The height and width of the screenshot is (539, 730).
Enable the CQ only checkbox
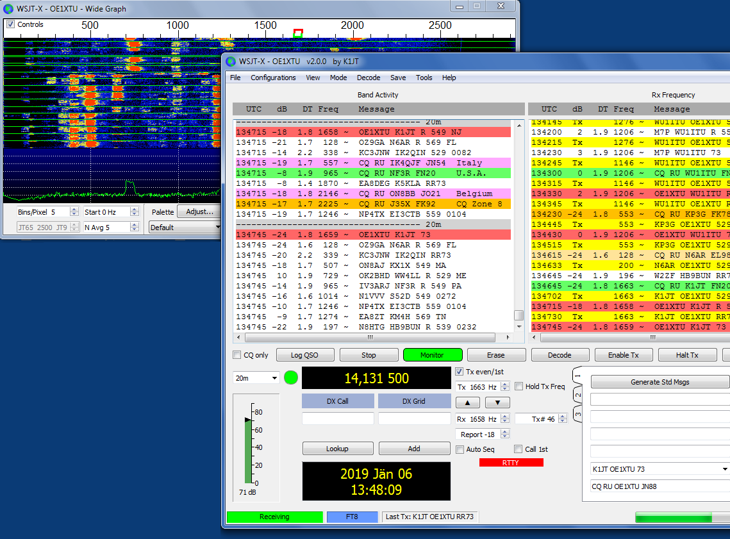[235, 355]
